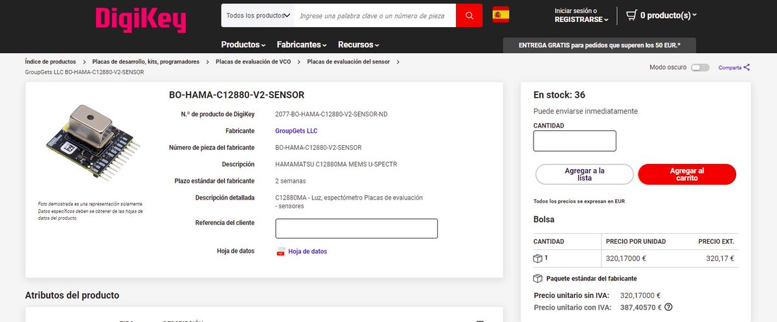Viewport: 777px width, 322px height.
Task: Toggle the Modo oscuro switch
Action: 700,67
